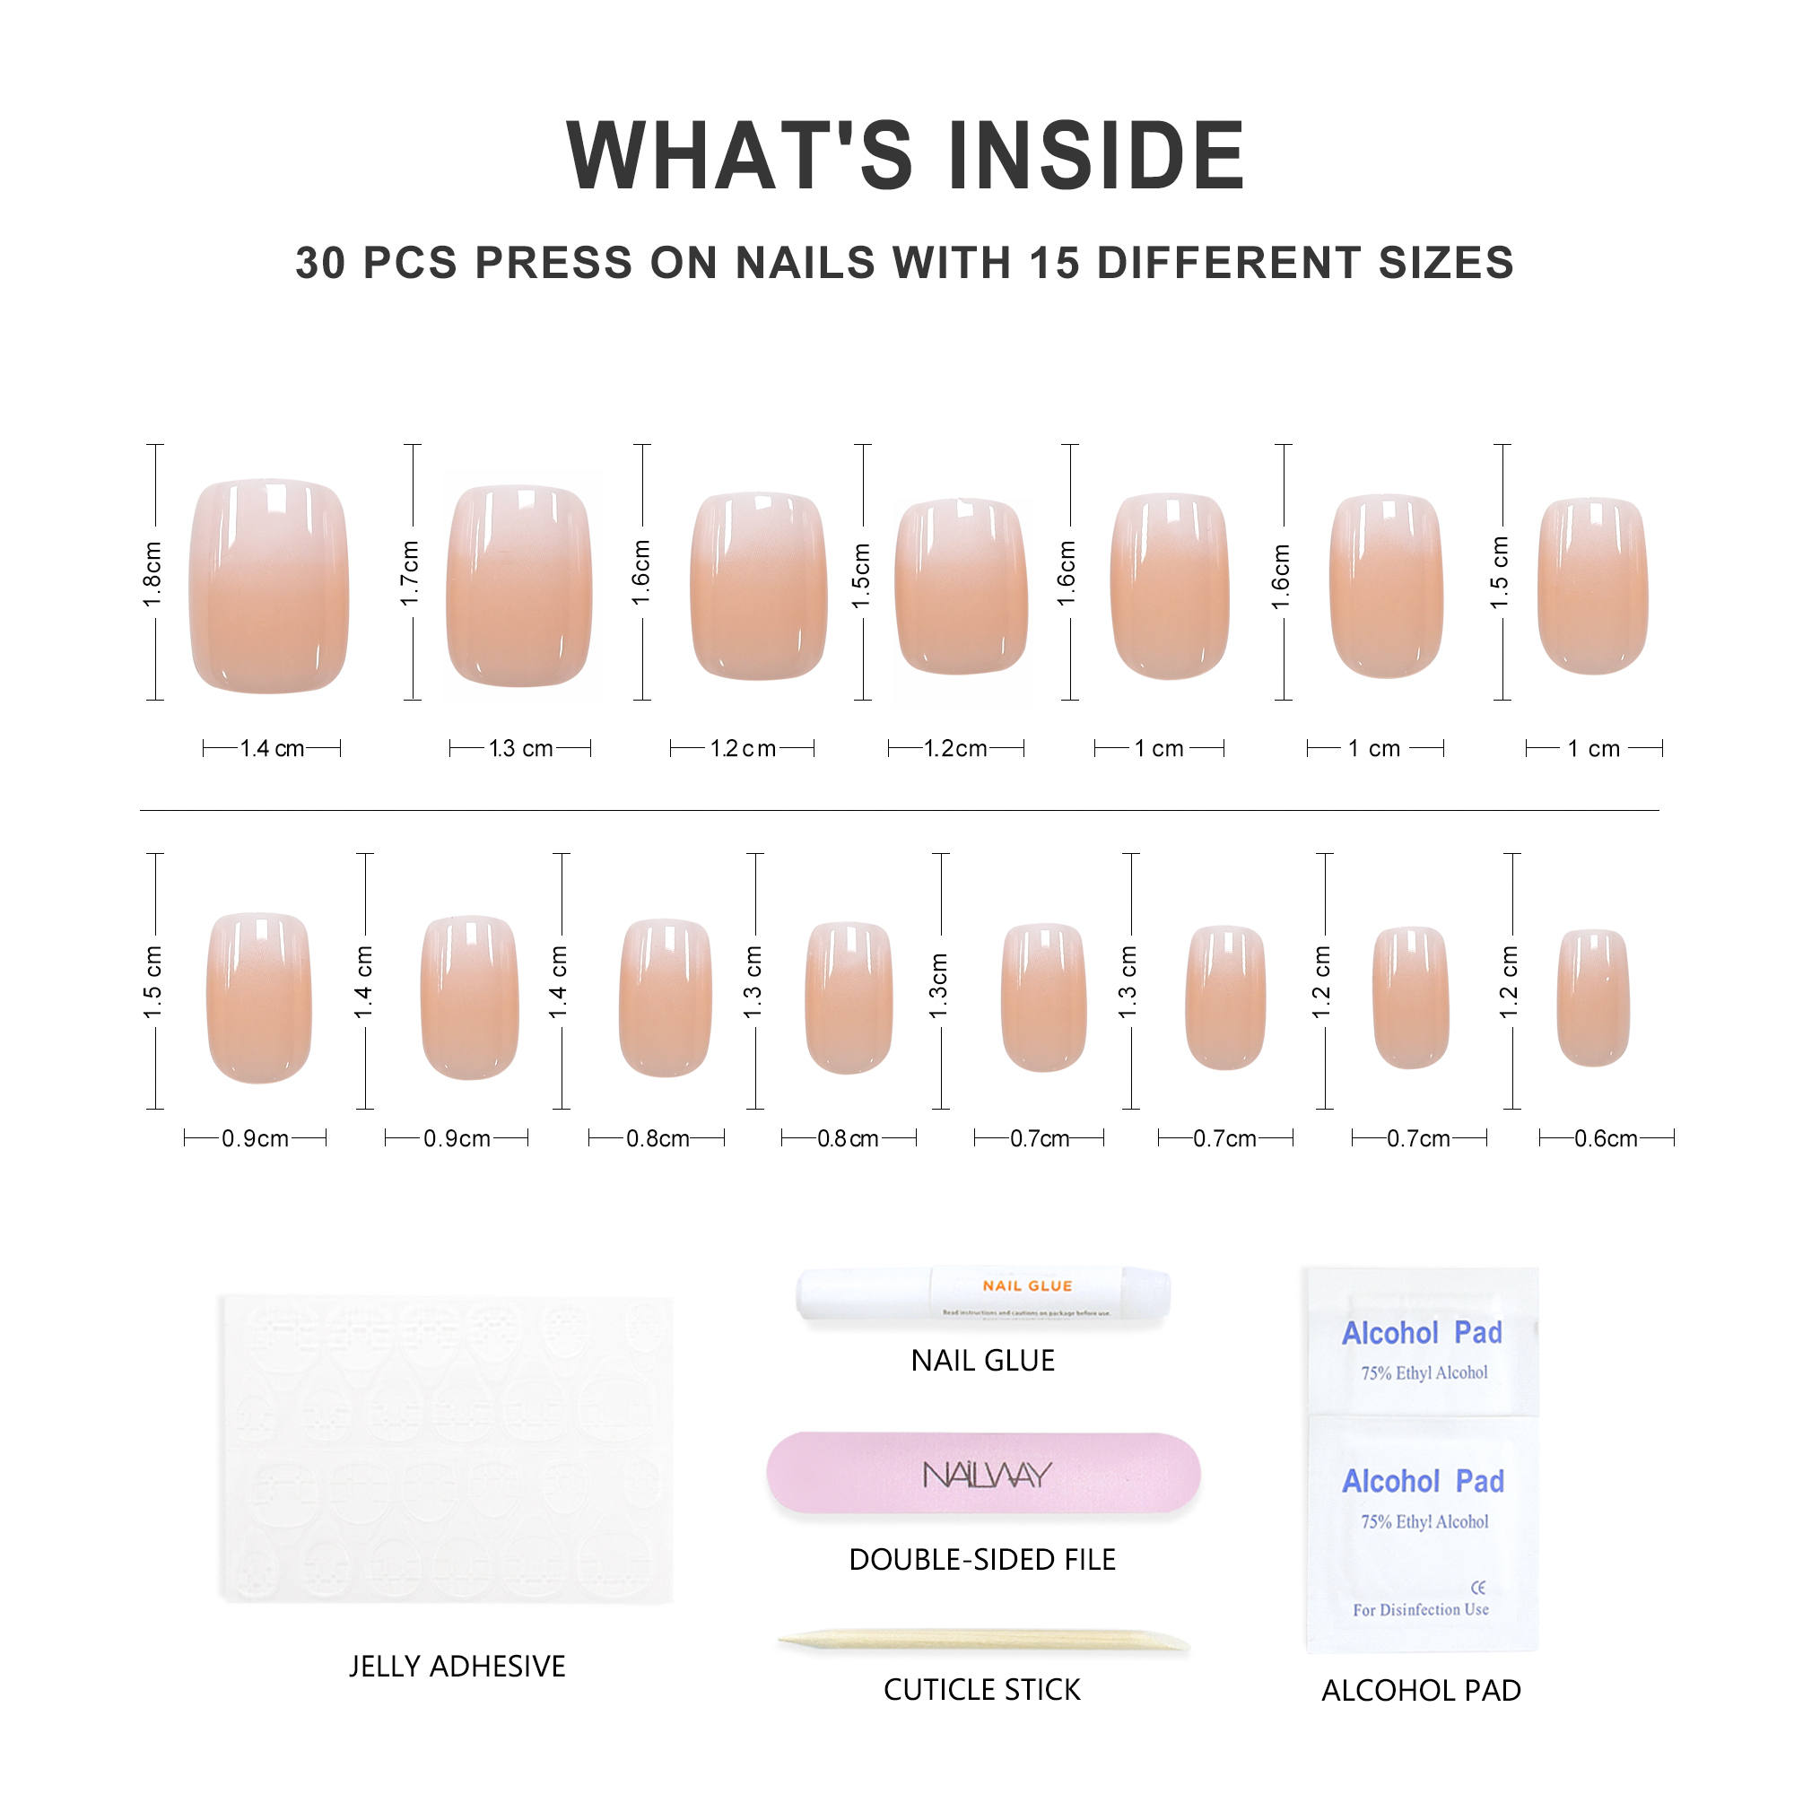Open the jelly adhesive tab sheet
The height and width of the screenshot is (1794, 1794).
coord(446,1449)
